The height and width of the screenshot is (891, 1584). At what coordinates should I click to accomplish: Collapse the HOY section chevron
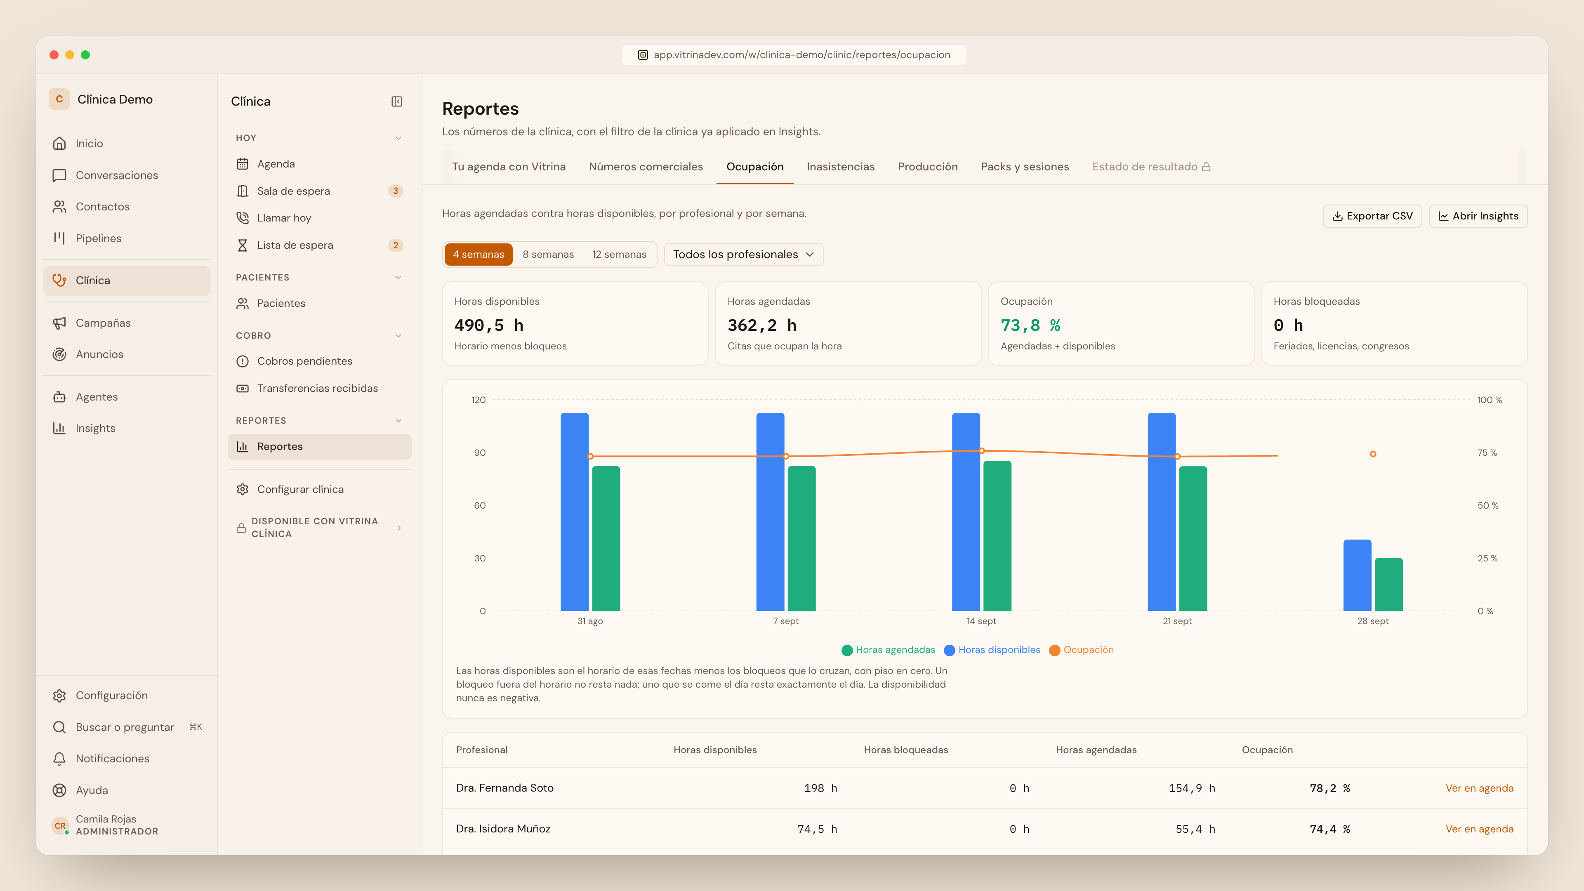click(398, 138)
